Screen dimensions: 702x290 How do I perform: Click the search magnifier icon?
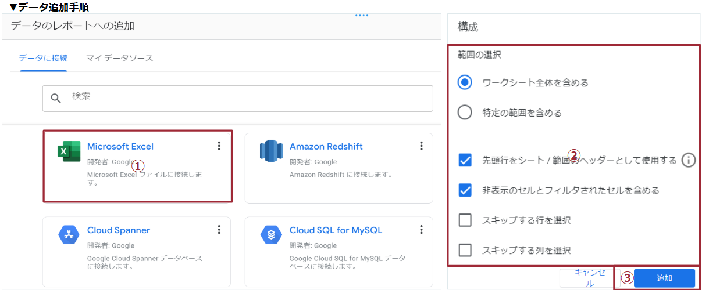pyautogui.click(x=56, y=98)
